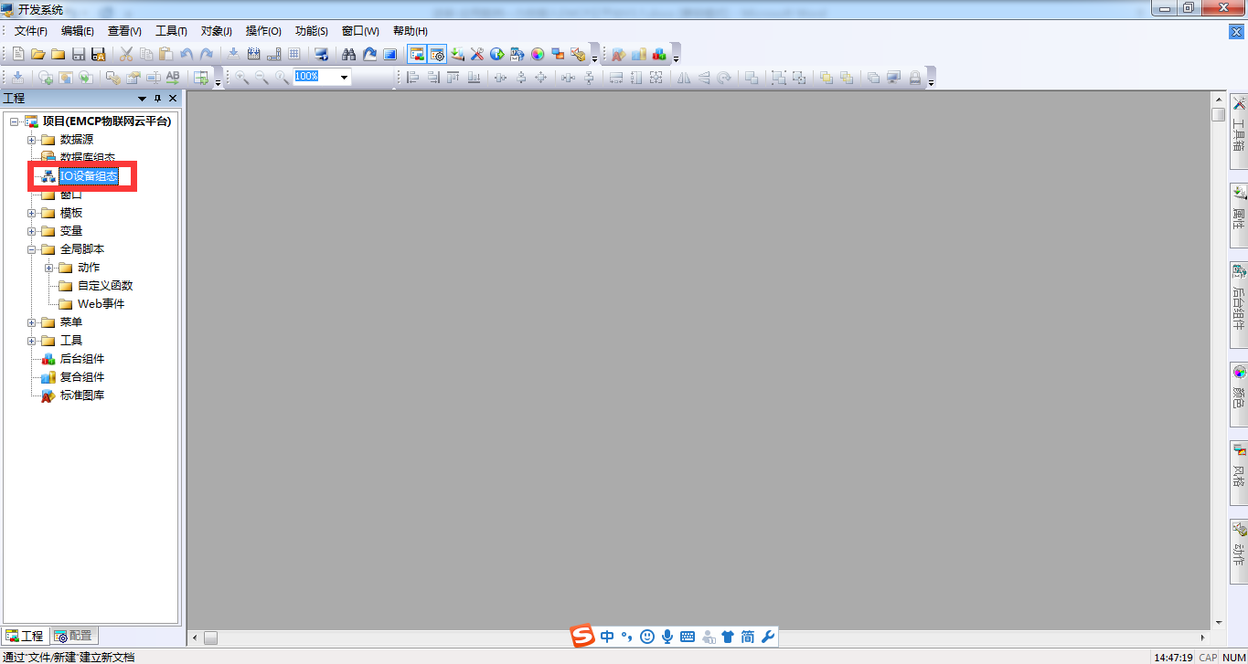This screenshot has width=1248, height=664.
Task: Collapse the 全局脚本 tree node
Action: 32,249
